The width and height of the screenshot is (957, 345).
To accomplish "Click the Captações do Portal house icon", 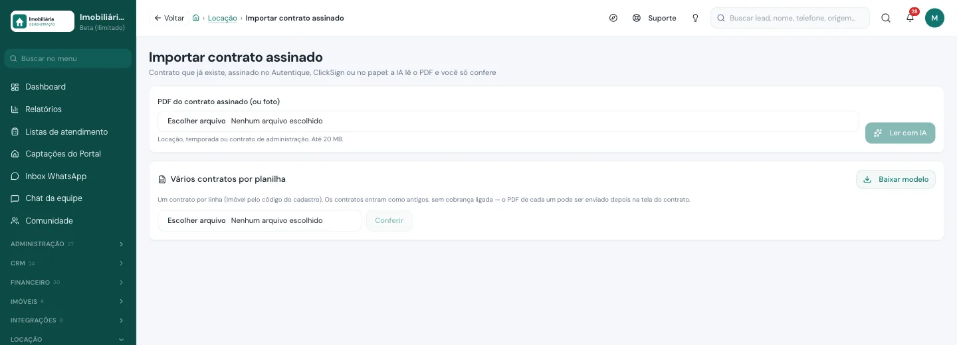I will coord(15,154).
